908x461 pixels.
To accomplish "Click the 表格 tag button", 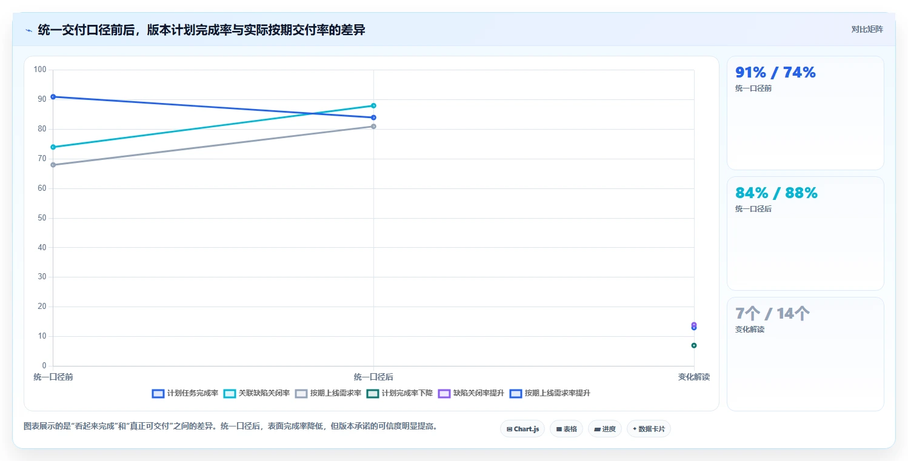I will tap(566, 429).
